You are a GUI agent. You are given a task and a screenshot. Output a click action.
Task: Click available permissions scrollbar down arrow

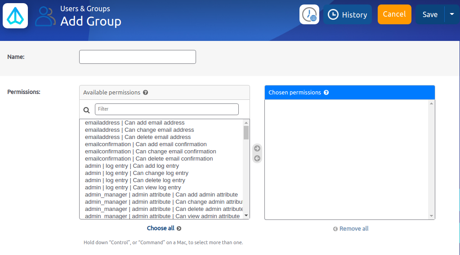click(246, 215)
